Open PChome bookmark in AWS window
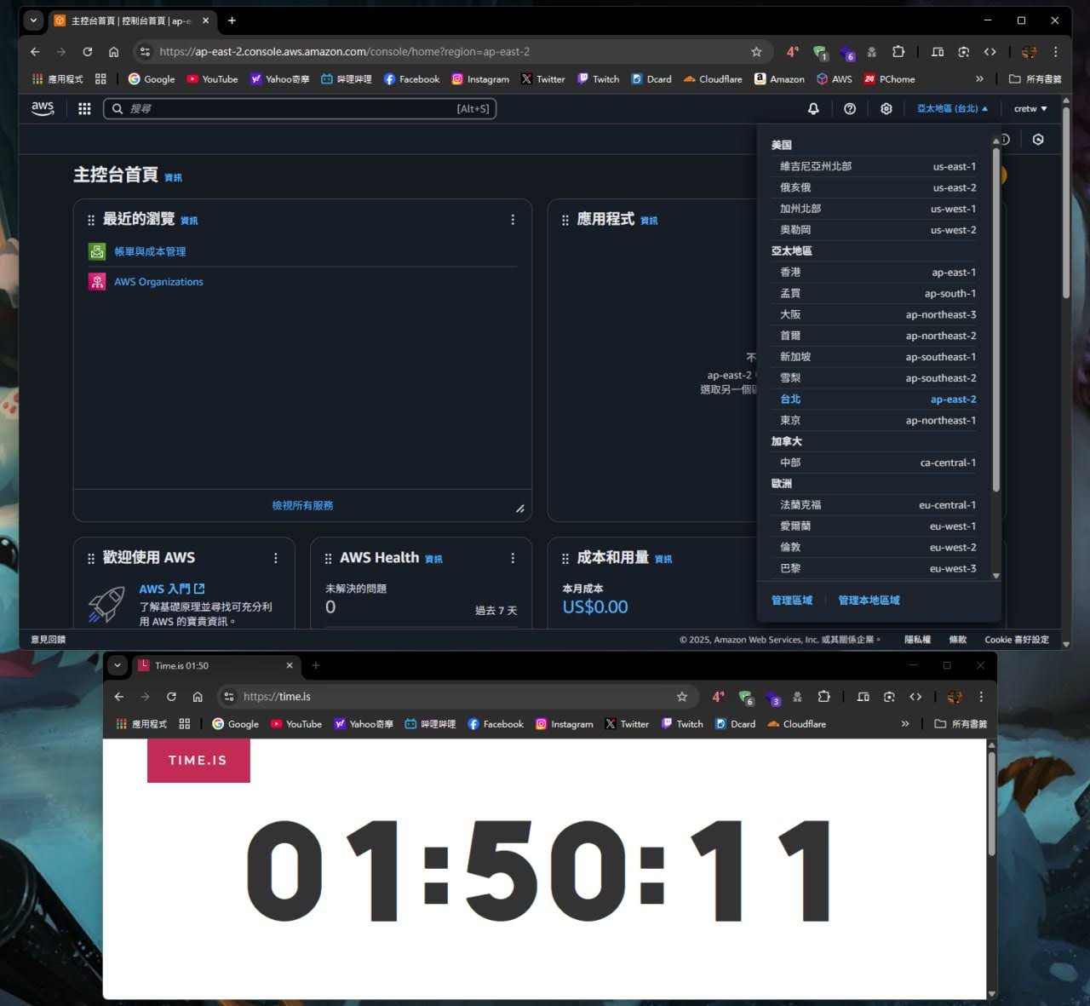The image size is (1090, 1006). [x=889, y=79]
